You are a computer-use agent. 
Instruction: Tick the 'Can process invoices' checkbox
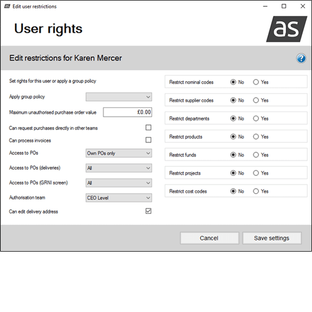tap(148, 140)
